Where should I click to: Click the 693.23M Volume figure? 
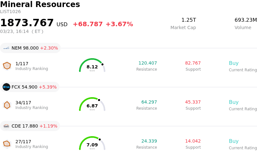point(245,20)
